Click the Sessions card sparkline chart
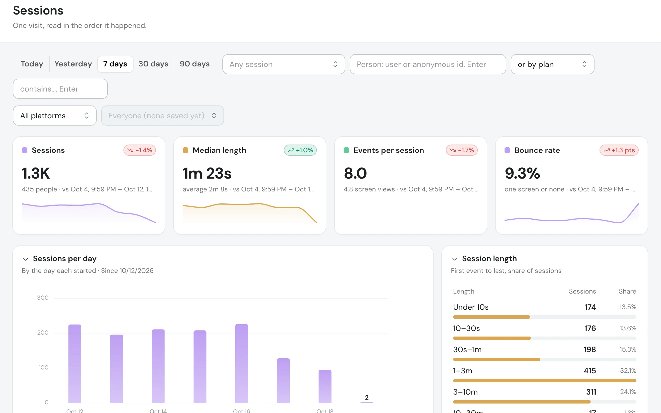 [89, 213]
